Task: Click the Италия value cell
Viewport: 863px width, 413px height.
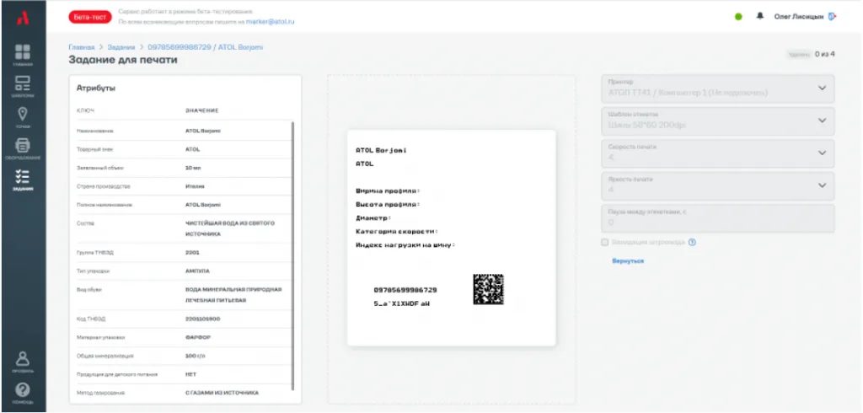Action: click(x=195, y=186)
